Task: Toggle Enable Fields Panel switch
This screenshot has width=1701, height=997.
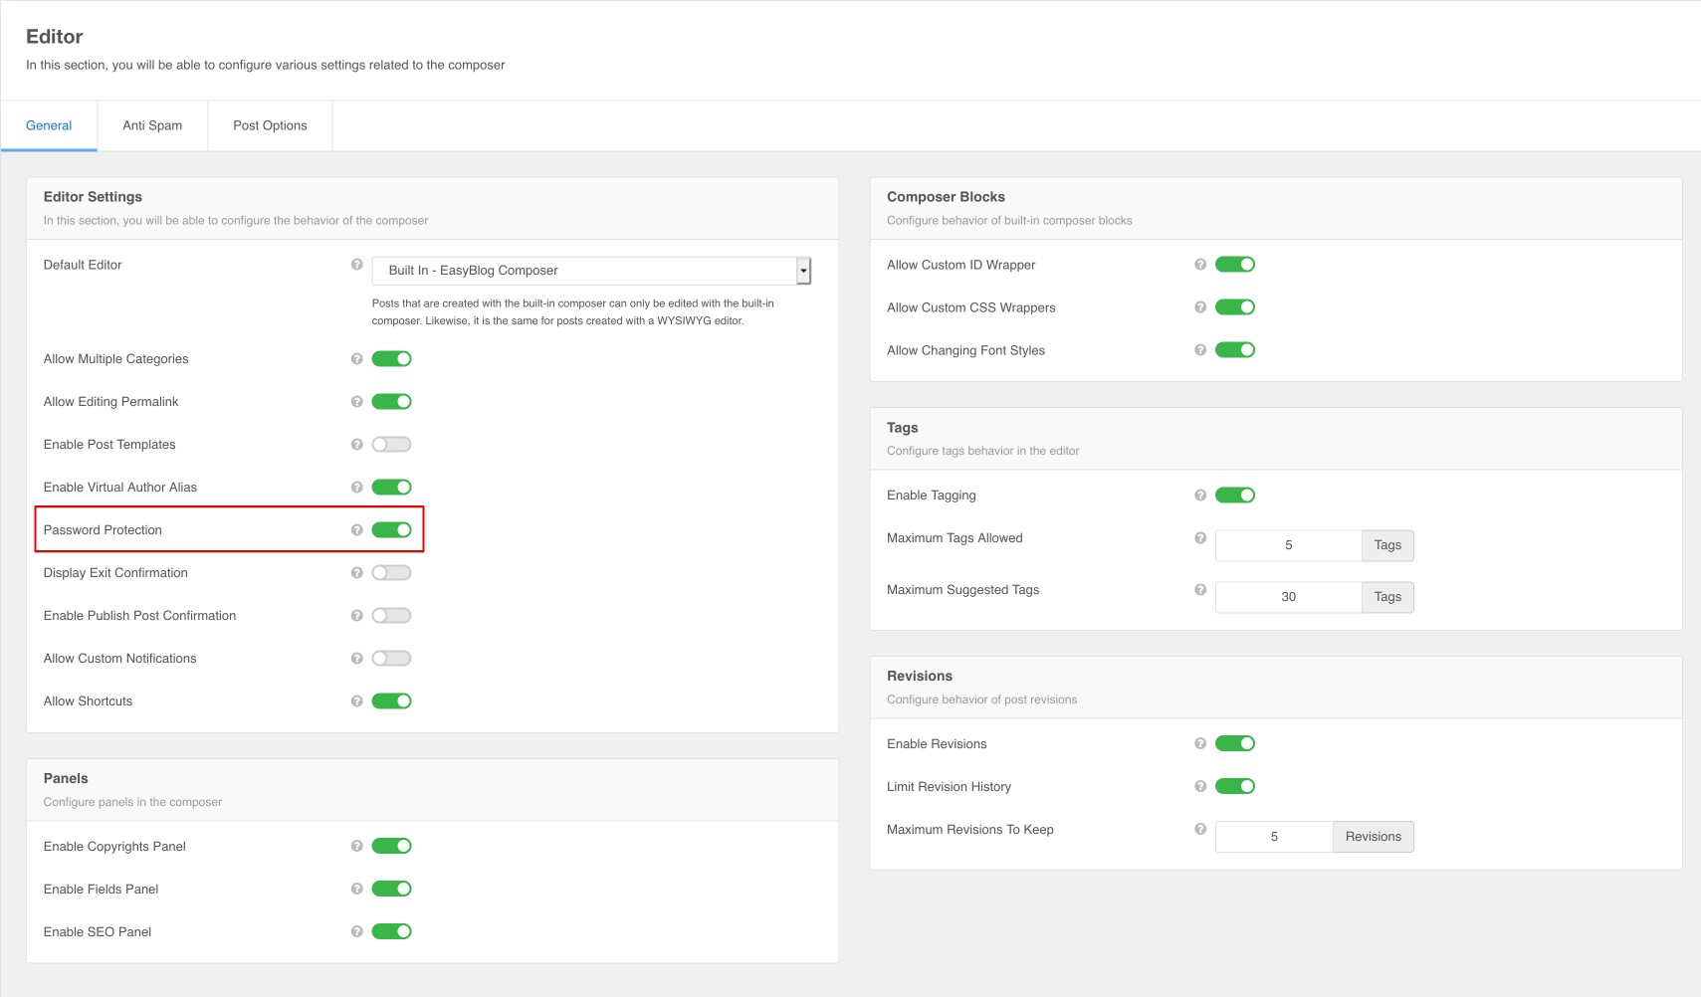Action: tap(391, 889)
